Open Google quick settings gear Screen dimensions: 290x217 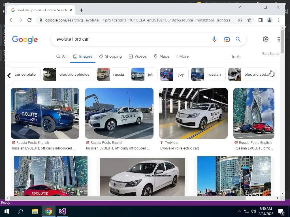tap(266, 39)
